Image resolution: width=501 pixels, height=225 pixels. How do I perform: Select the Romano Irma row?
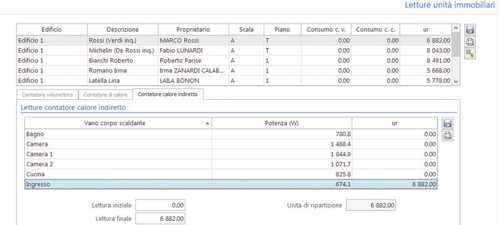[234, 71]
